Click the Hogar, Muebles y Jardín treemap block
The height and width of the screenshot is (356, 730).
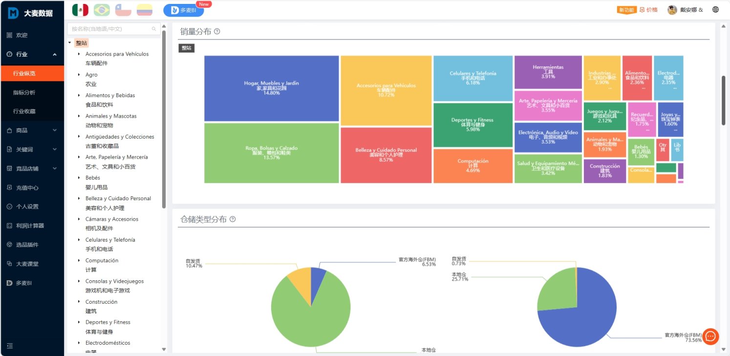coord(271,88)
